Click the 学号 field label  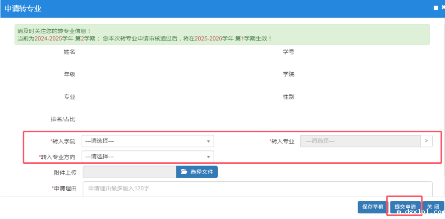(289, 52)
